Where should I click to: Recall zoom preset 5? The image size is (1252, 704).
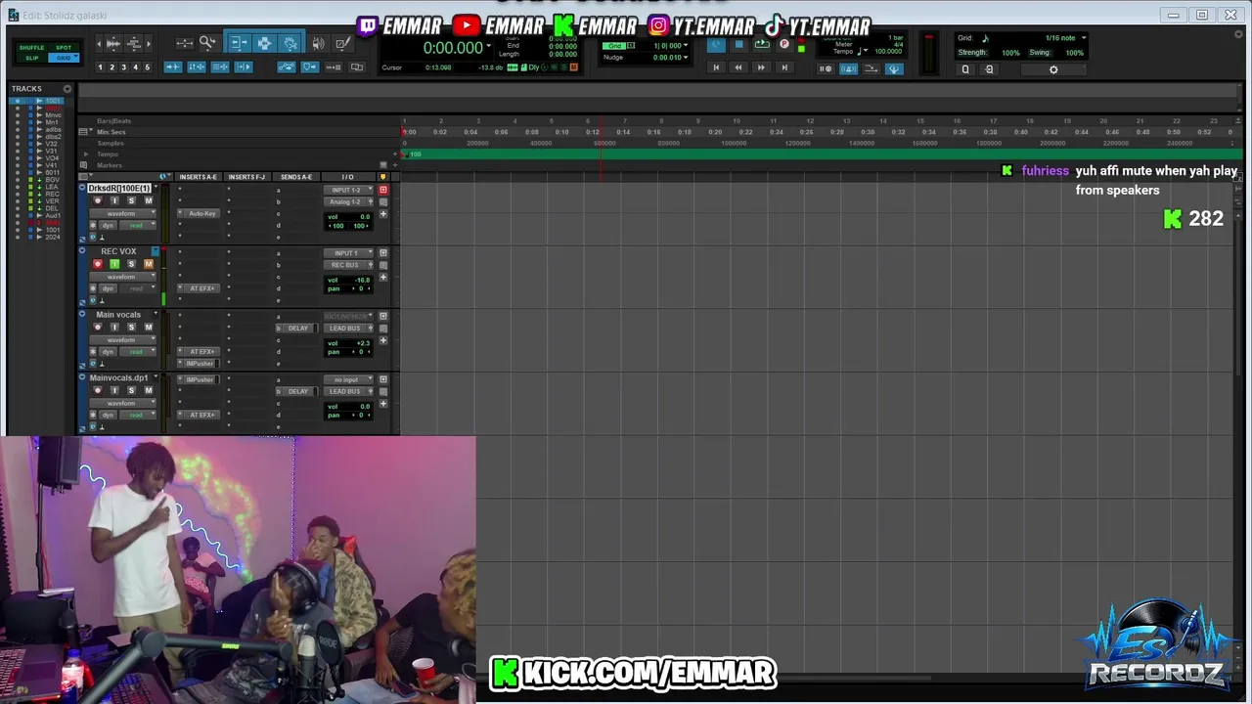click(148, 67)
